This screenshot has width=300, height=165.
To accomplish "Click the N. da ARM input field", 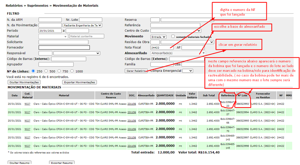I will [50, 20].
